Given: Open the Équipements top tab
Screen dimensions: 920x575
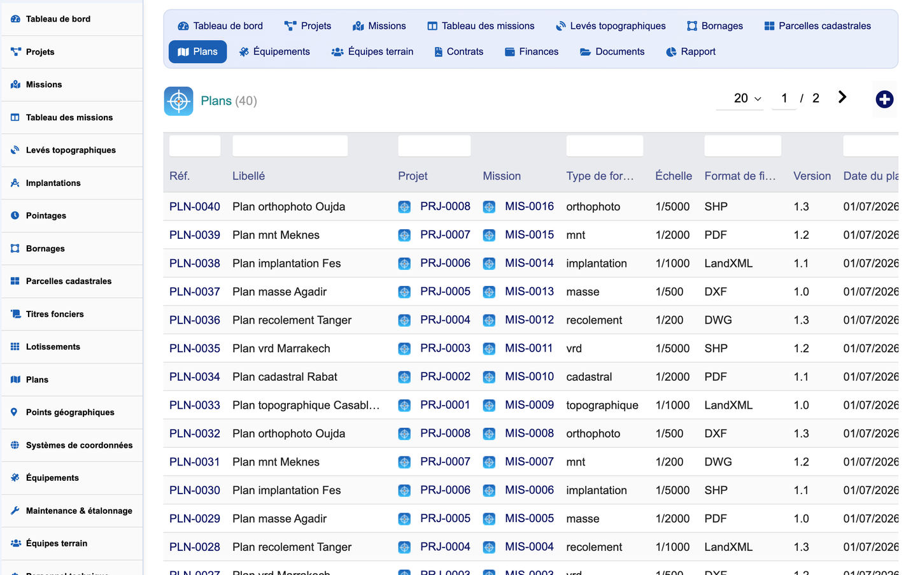Looking at the screenshot, I should [274, 52].
